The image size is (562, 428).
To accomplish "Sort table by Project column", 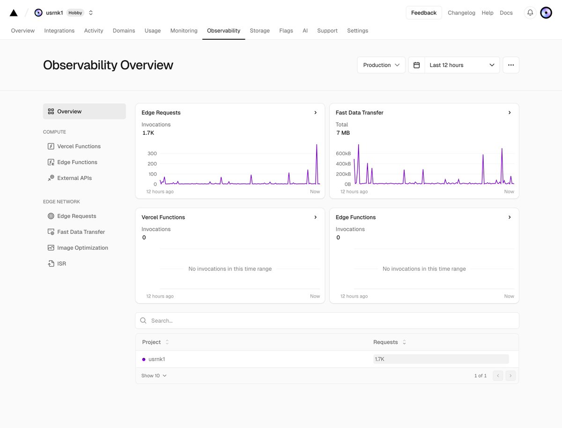I will click(155, 342).
